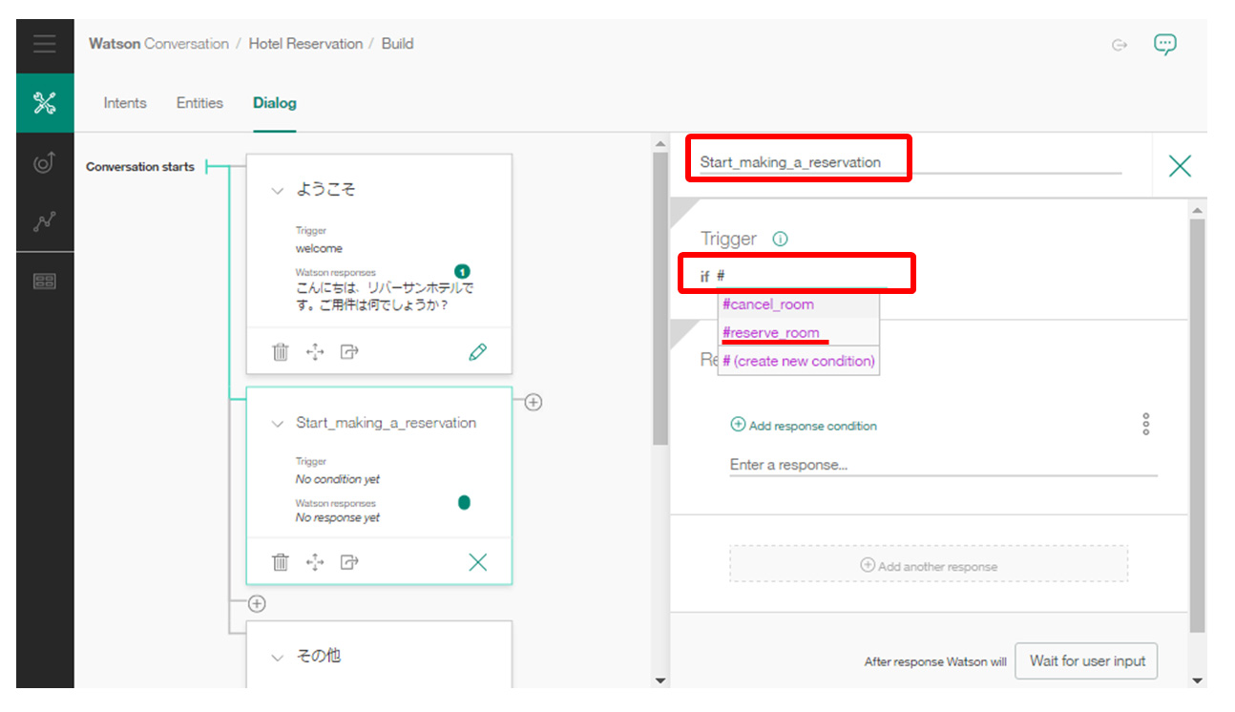The height and width of the screenshot is (712, 1235).
Task: Click No response yet text
Action: pyautogui.click(x=337, y=517)
